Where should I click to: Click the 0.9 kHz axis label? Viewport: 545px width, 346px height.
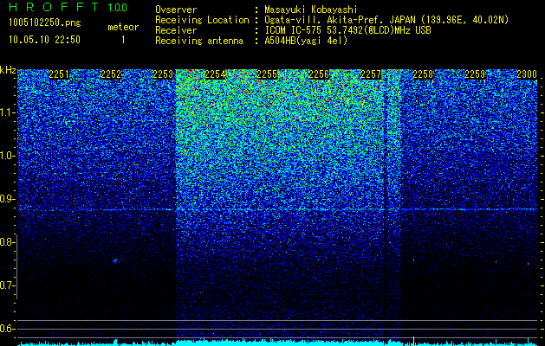click(x=7, y=199)
